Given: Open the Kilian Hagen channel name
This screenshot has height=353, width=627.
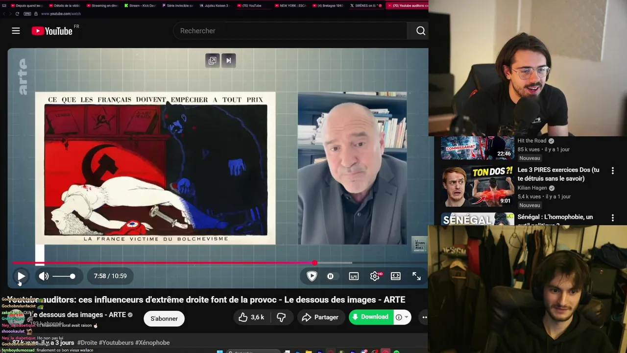Looking at the screenshot, I should 533,188.
